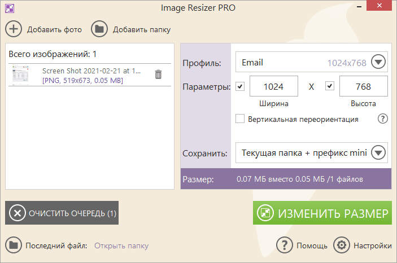Viewport: 397px width, 263px height.
Task: Toggle the height (Высота) checkbox
Action: coord(330,86)
